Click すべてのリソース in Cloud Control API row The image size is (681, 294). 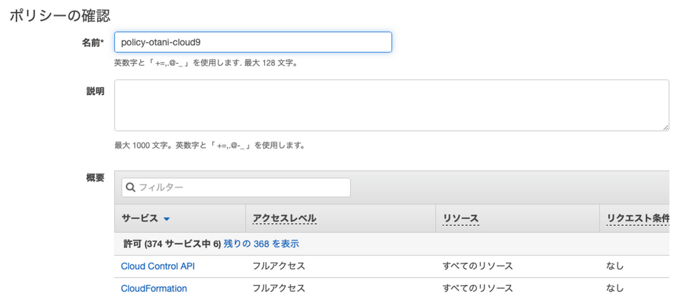point(478,266)
